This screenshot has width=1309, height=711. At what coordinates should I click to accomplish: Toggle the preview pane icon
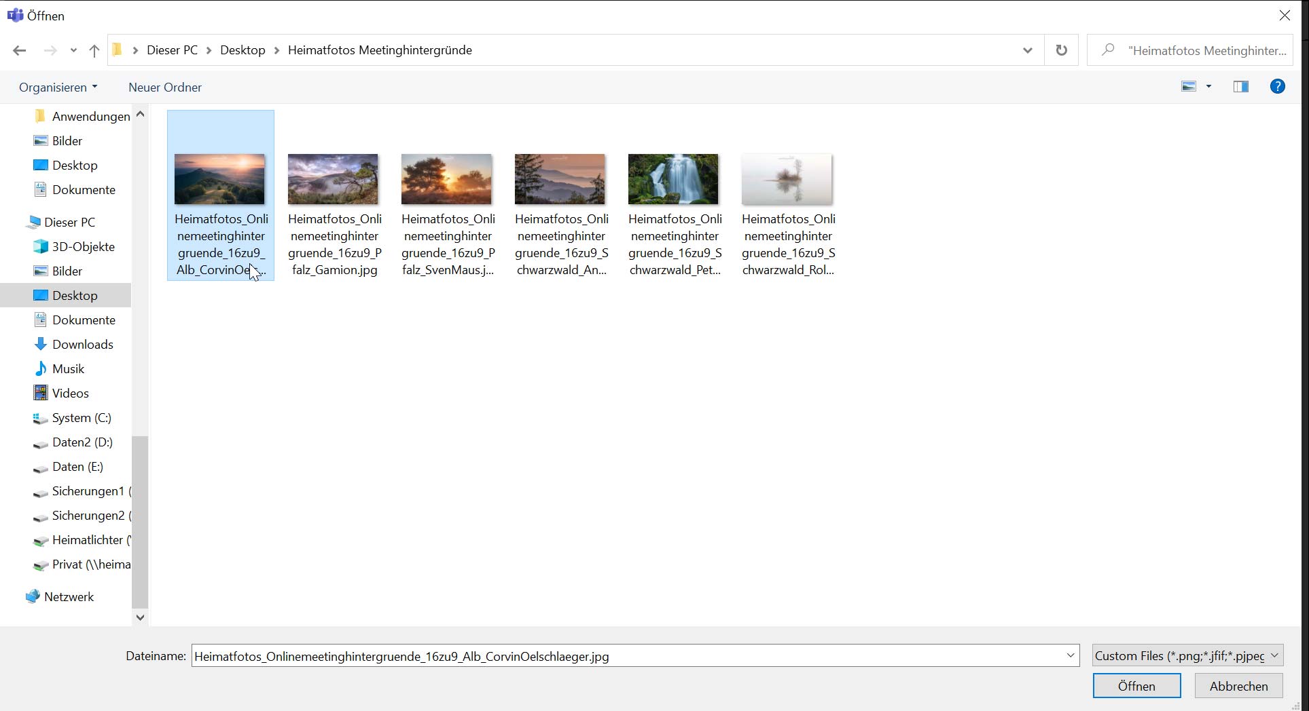(1240, 87)
